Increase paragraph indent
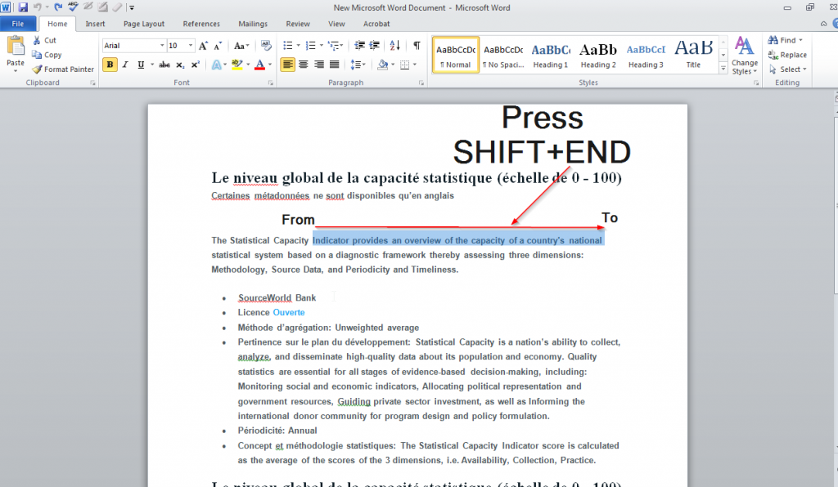 click(x=375, y=46)
